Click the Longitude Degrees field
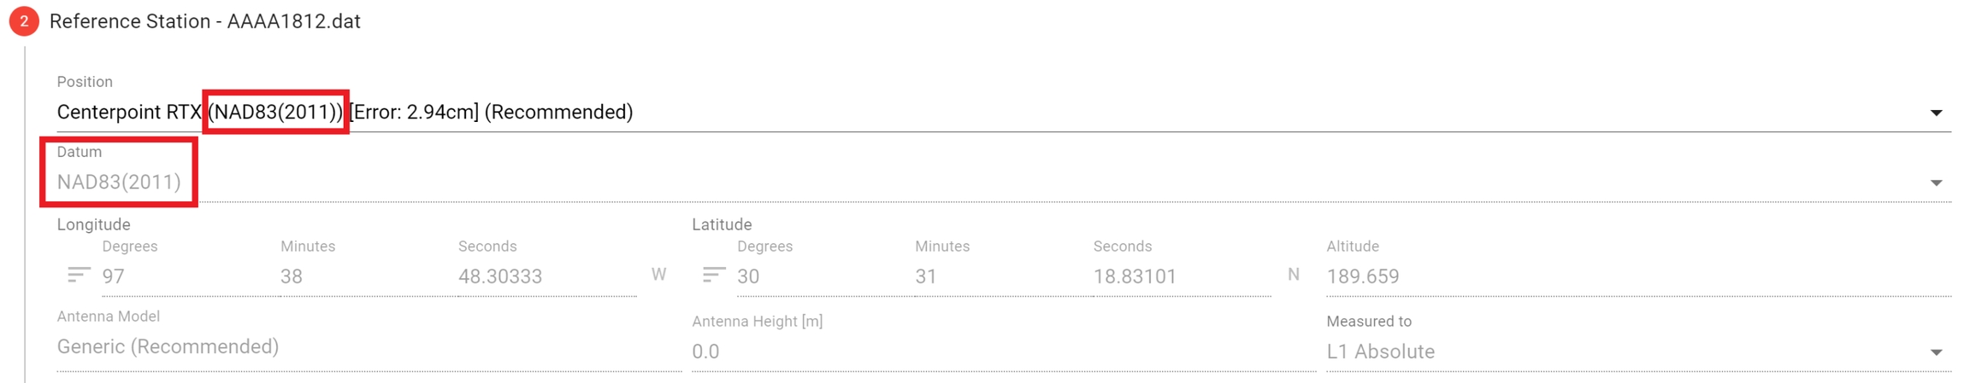 (x=188, y=276)
